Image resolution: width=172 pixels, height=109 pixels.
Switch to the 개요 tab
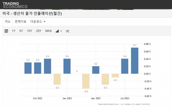point(8,22)
